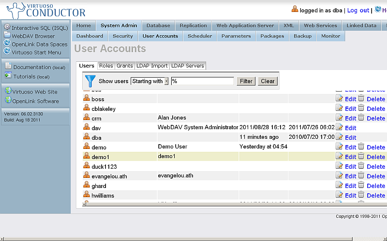Open the Web Application Server tab

click(245, 26)
